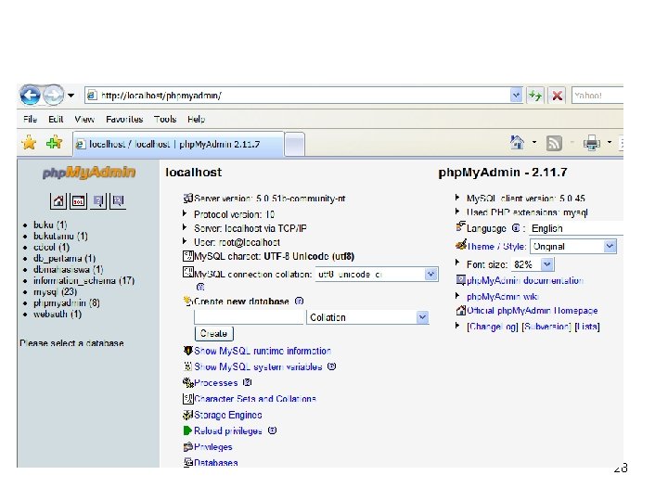Click help icon beside Reload privileges
Screen dimensions: 668x501
(272, 430)
